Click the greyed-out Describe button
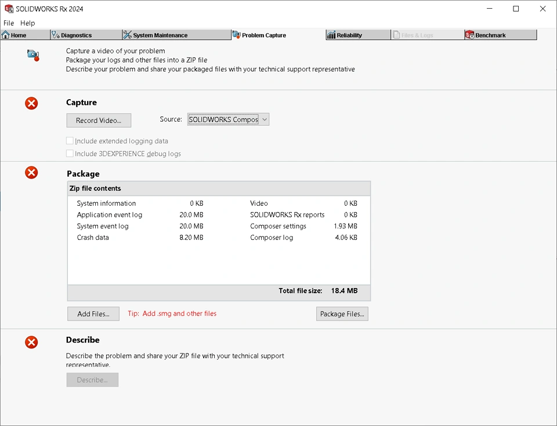This screenshot has width=557, height=426. [x=92, y=380]
